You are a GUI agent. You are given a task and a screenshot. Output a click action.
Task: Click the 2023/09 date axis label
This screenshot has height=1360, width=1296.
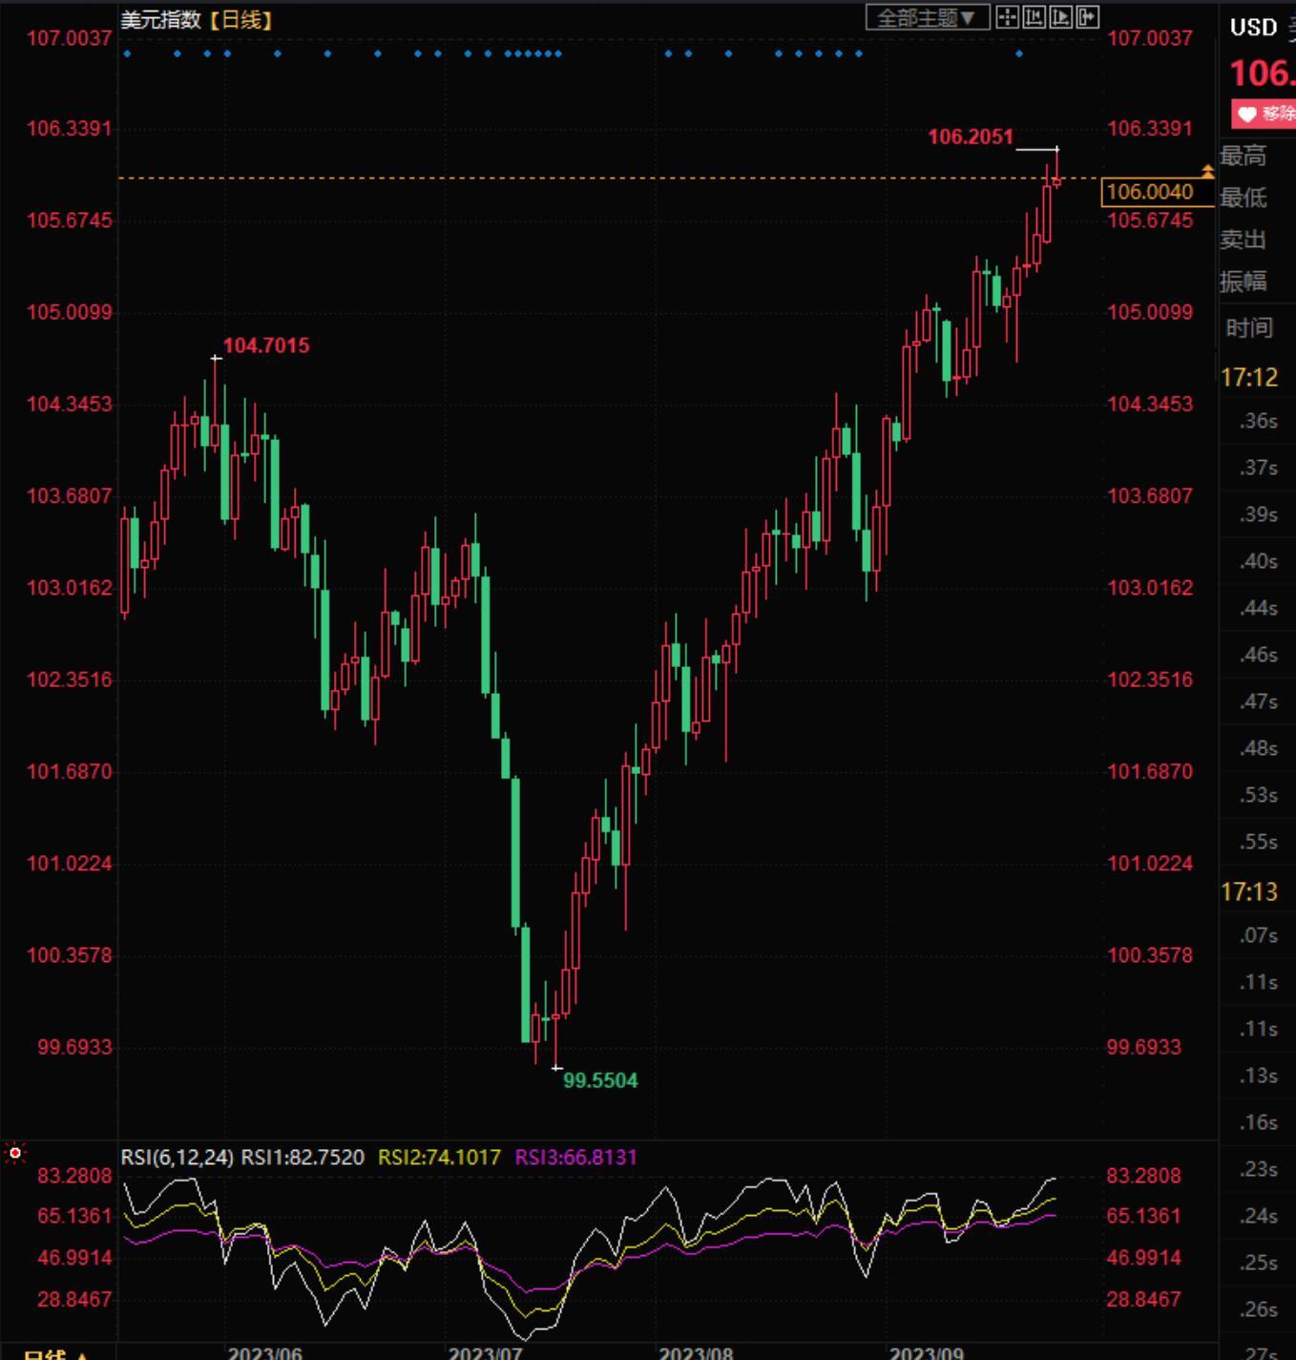point(927,1352)
